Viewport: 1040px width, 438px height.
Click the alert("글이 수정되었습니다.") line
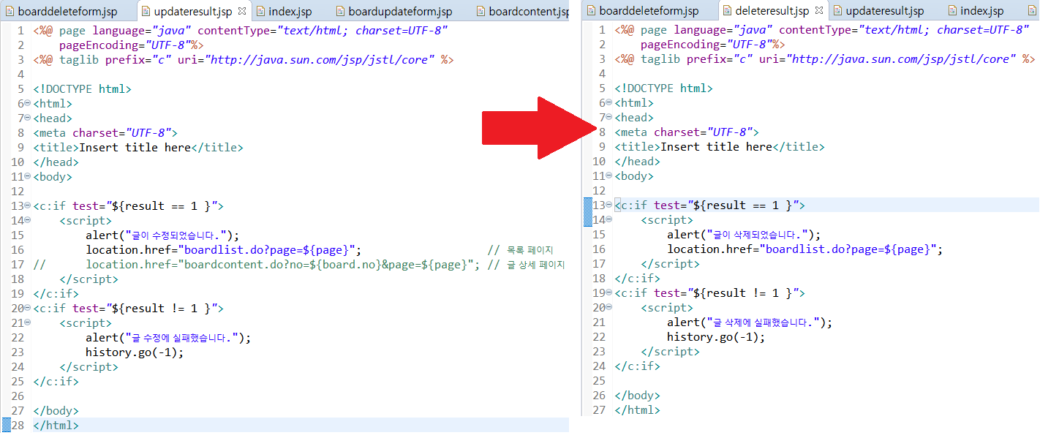click(x=162, y=235)
